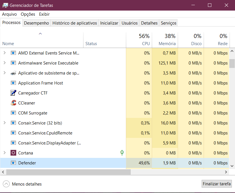Select the Application Frame Host name

(41, 83)
